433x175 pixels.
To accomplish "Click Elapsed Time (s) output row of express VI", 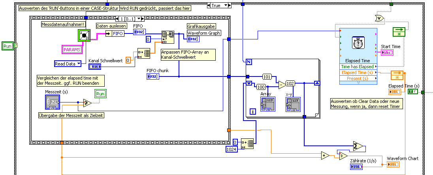I will pos(358,73).
